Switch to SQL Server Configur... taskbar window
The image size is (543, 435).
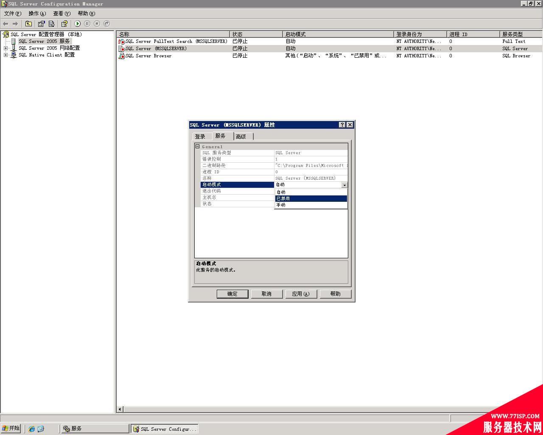pyautogui.click(x=165, y=429)
